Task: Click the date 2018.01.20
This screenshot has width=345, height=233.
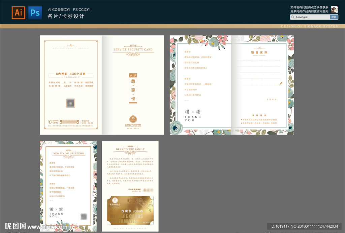Action: coord(136,191)
